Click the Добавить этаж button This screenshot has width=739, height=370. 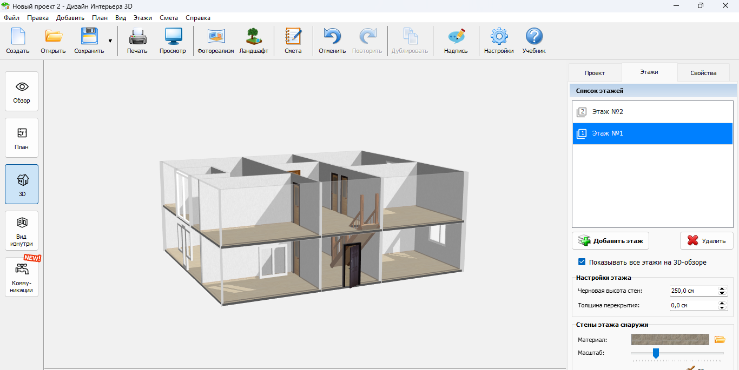[x=611, y=241]
